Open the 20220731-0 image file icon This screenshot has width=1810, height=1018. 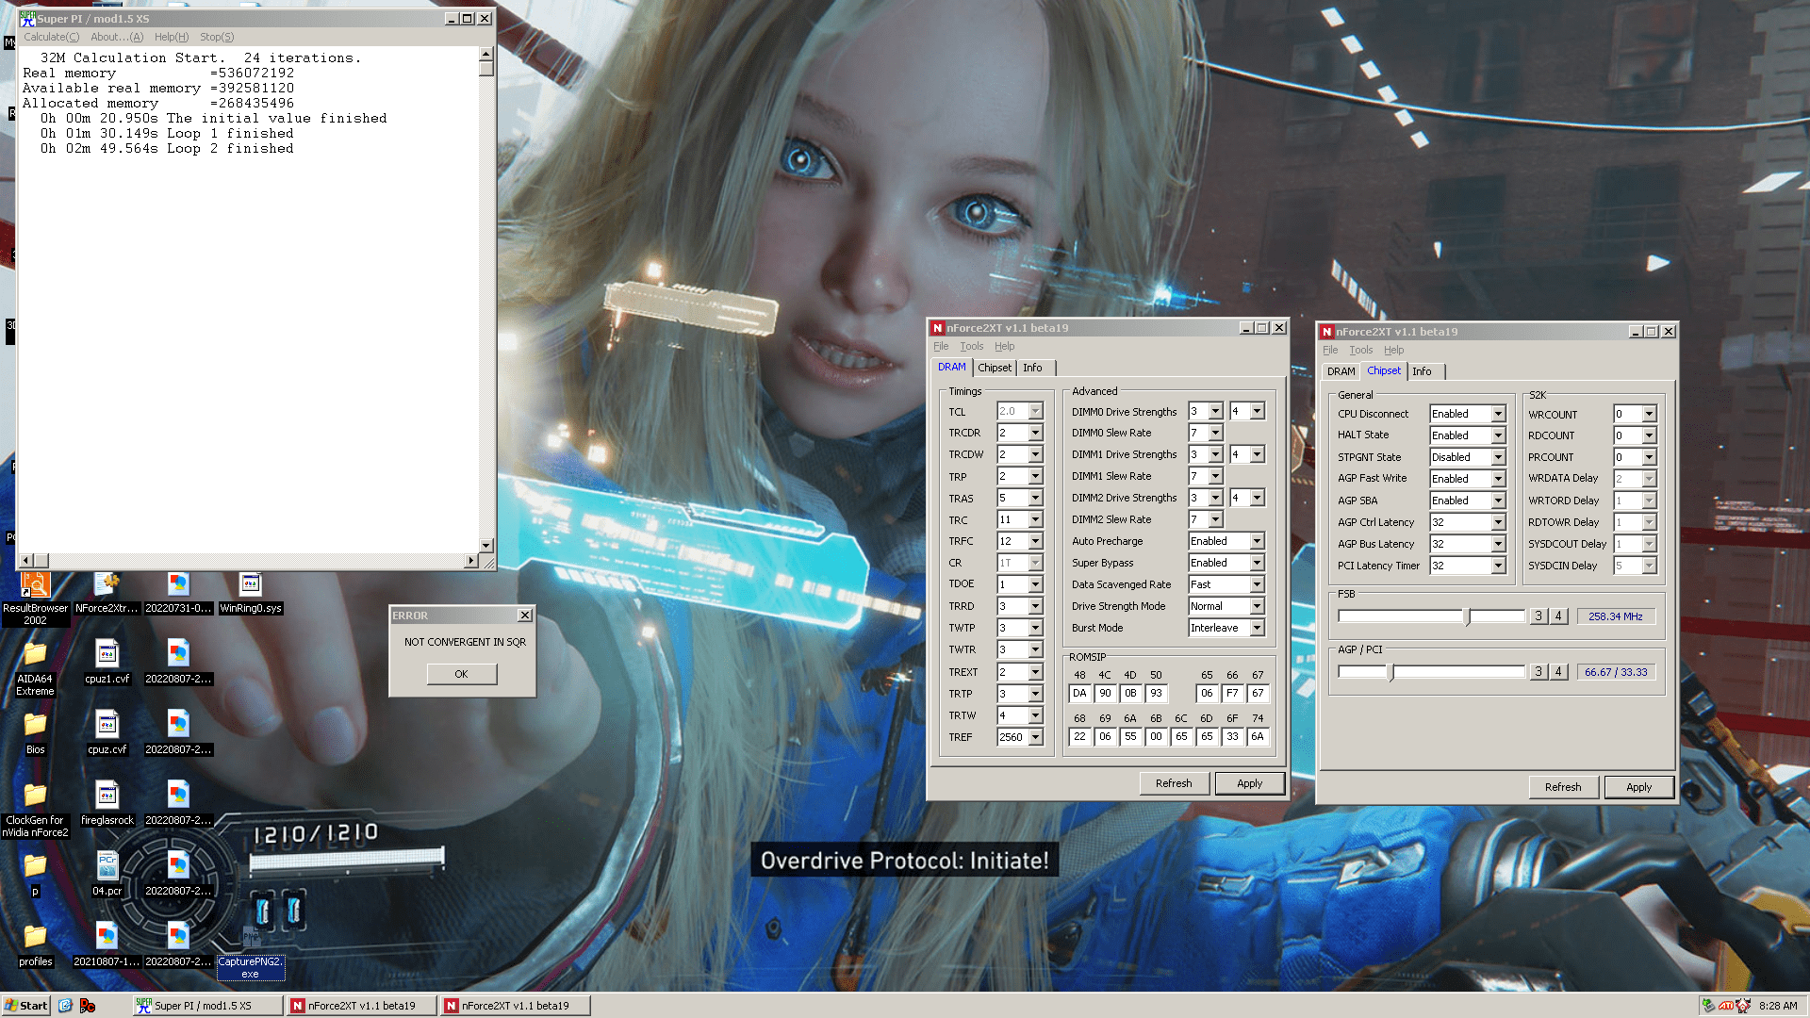[178, 593]
